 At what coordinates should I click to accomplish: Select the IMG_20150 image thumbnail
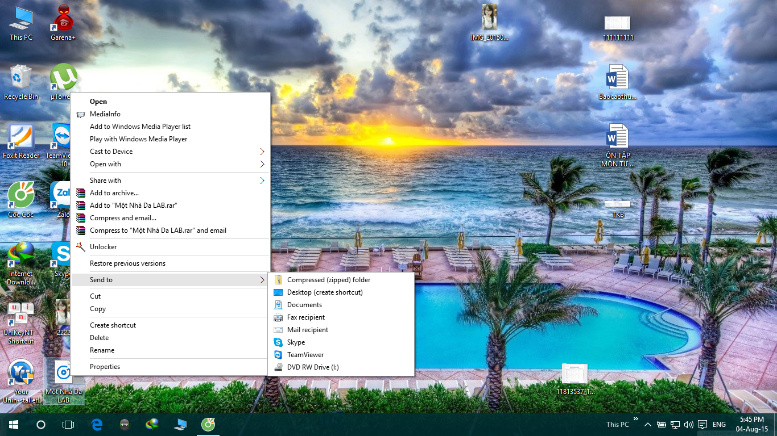(489, 19)
